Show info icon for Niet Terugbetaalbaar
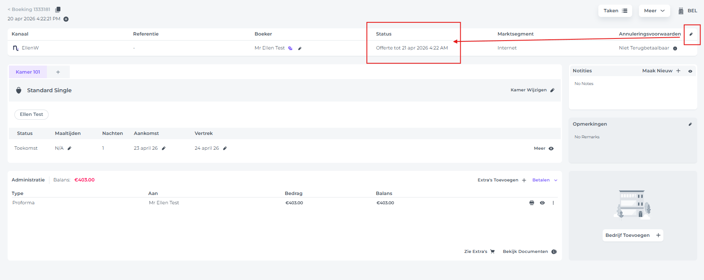This screenshot has width=704, height=280. click(675, 48)
